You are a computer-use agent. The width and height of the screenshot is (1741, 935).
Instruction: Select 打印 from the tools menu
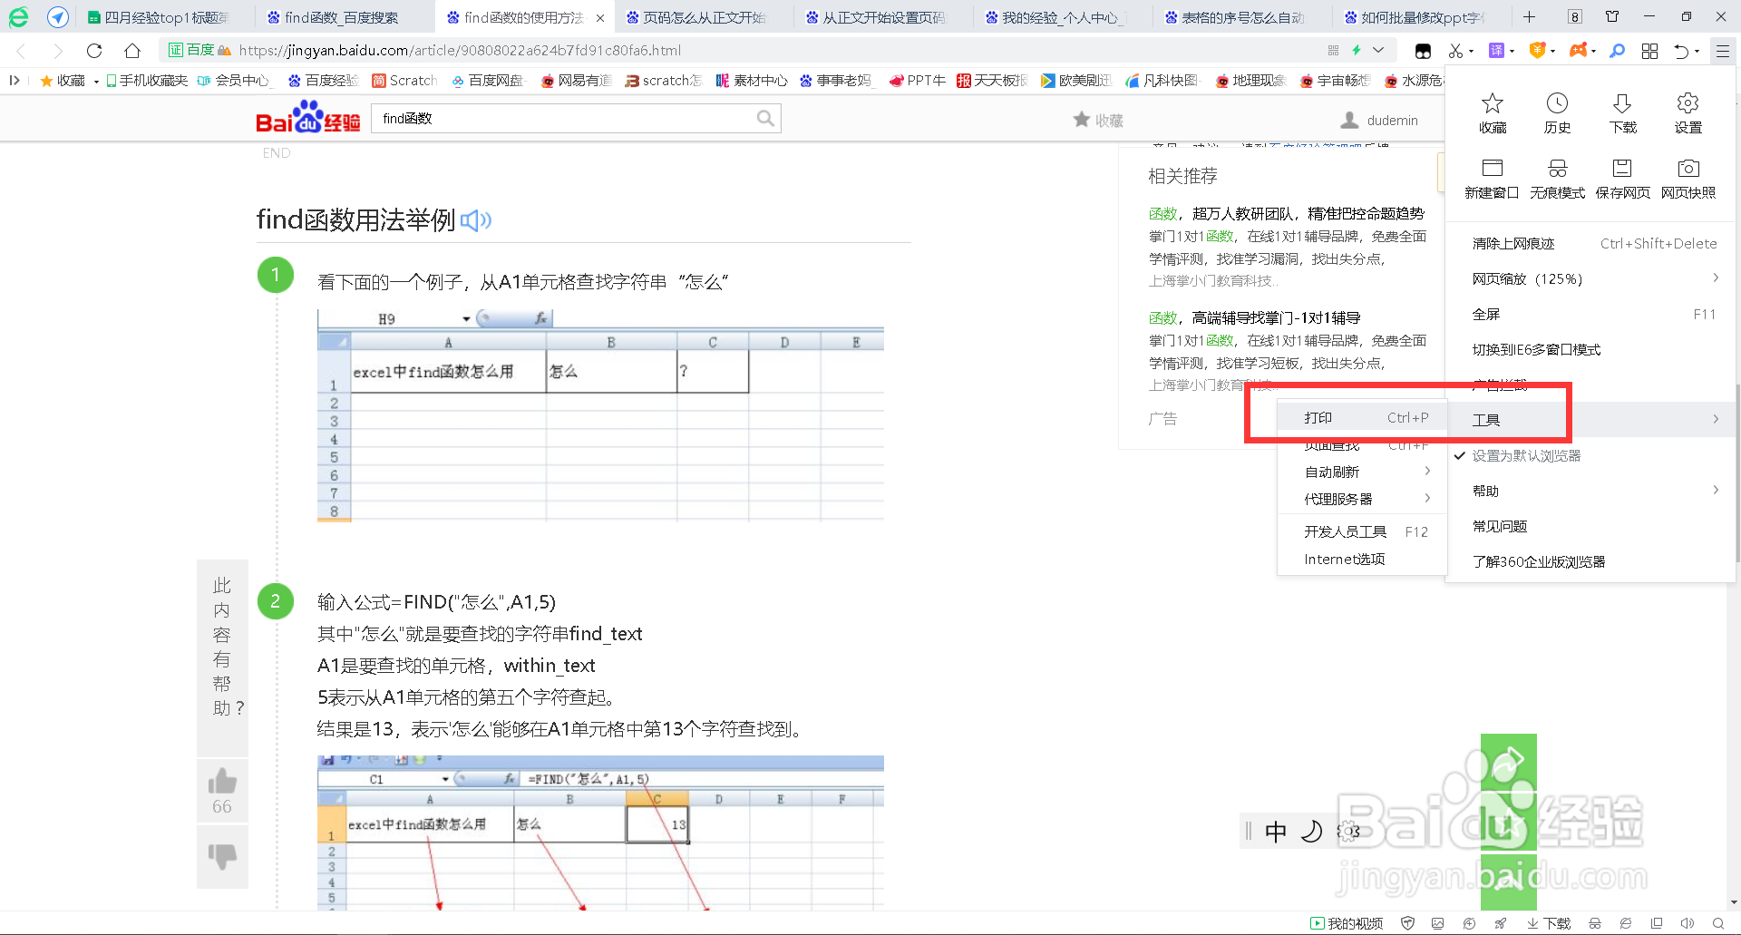[1318, 417]
